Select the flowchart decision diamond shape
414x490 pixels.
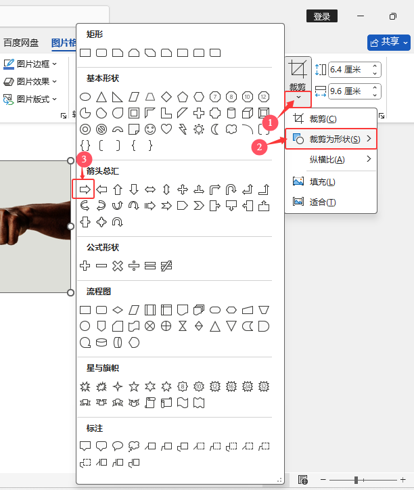[x=118, y=310]
